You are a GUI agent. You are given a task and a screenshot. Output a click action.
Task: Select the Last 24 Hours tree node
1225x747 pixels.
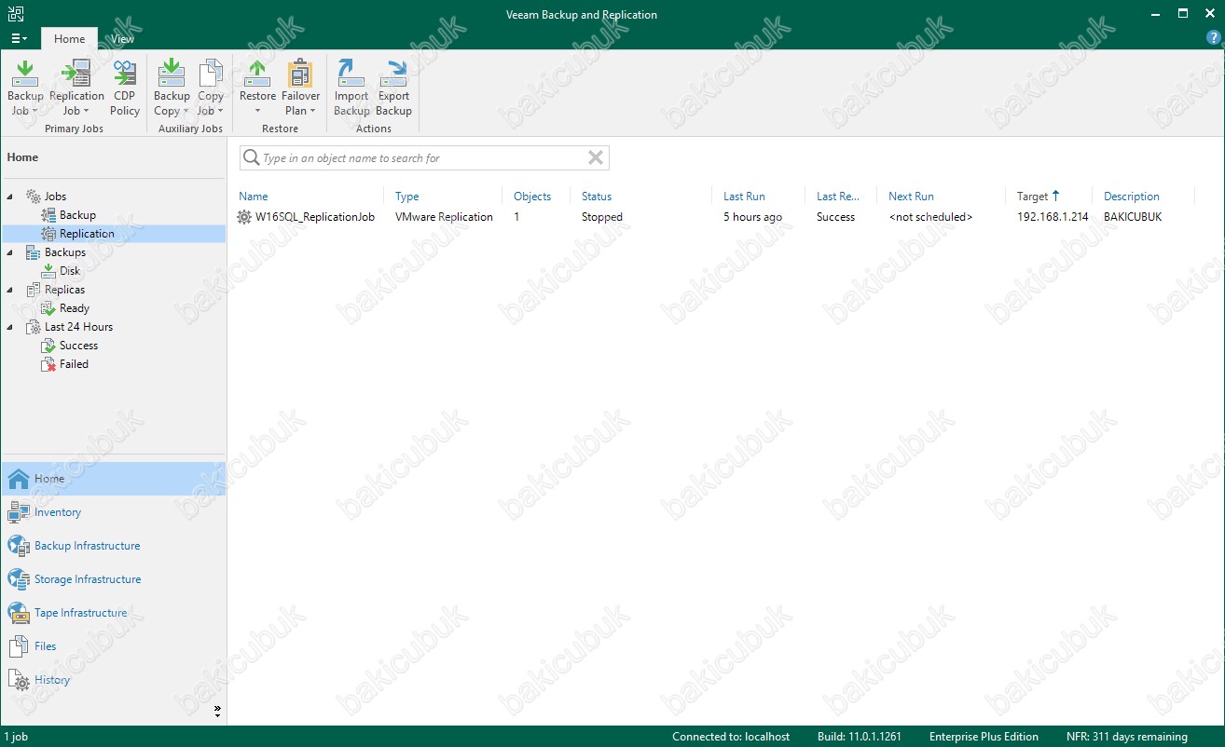click(78, 327)
